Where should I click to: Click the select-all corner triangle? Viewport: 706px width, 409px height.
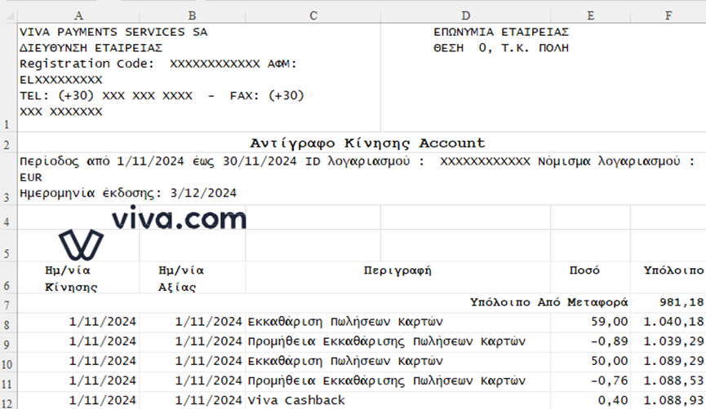(x=9, y=16)
